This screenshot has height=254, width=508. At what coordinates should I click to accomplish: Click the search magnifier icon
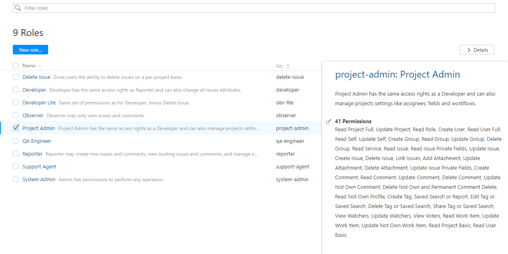18,8
